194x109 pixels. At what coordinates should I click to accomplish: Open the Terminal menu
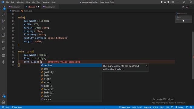[46, 2]
